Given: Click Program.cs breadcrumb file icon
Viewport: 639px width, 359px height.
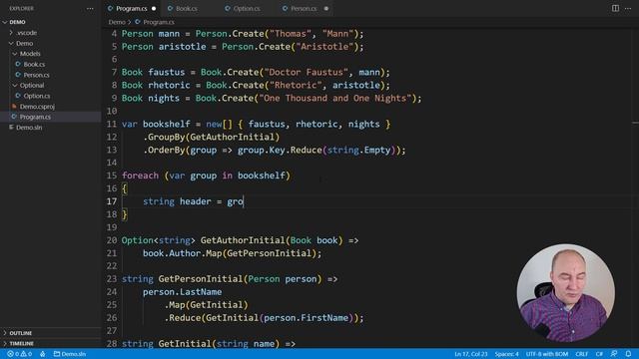Looking at the screenshot, I should coord(138,22).
